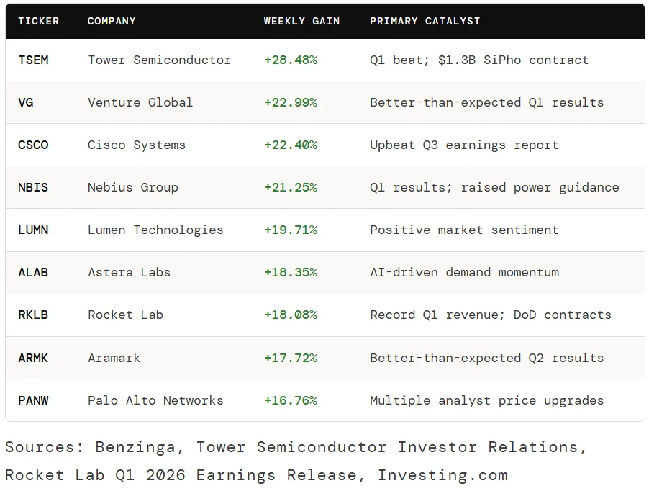Select the TSEM ticker cell
This screenshot has height=491, width=649.
coord(33,60)
